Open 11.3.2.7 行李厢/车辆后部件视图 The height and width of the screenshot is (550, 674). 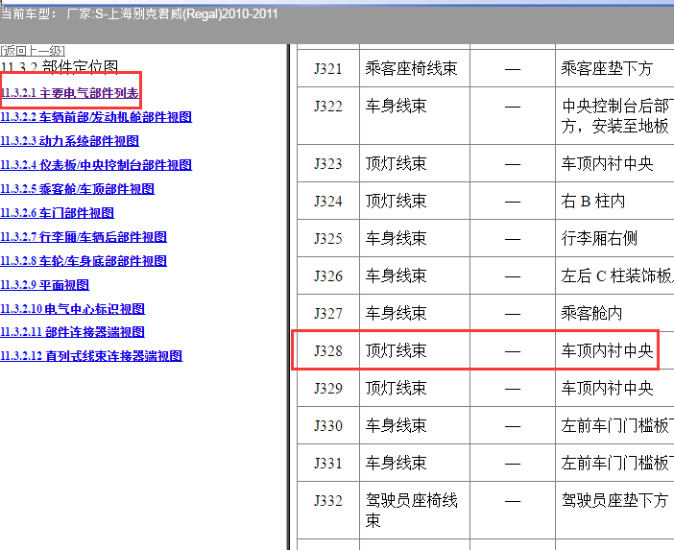pyautogui.click(x=84, y=237)
